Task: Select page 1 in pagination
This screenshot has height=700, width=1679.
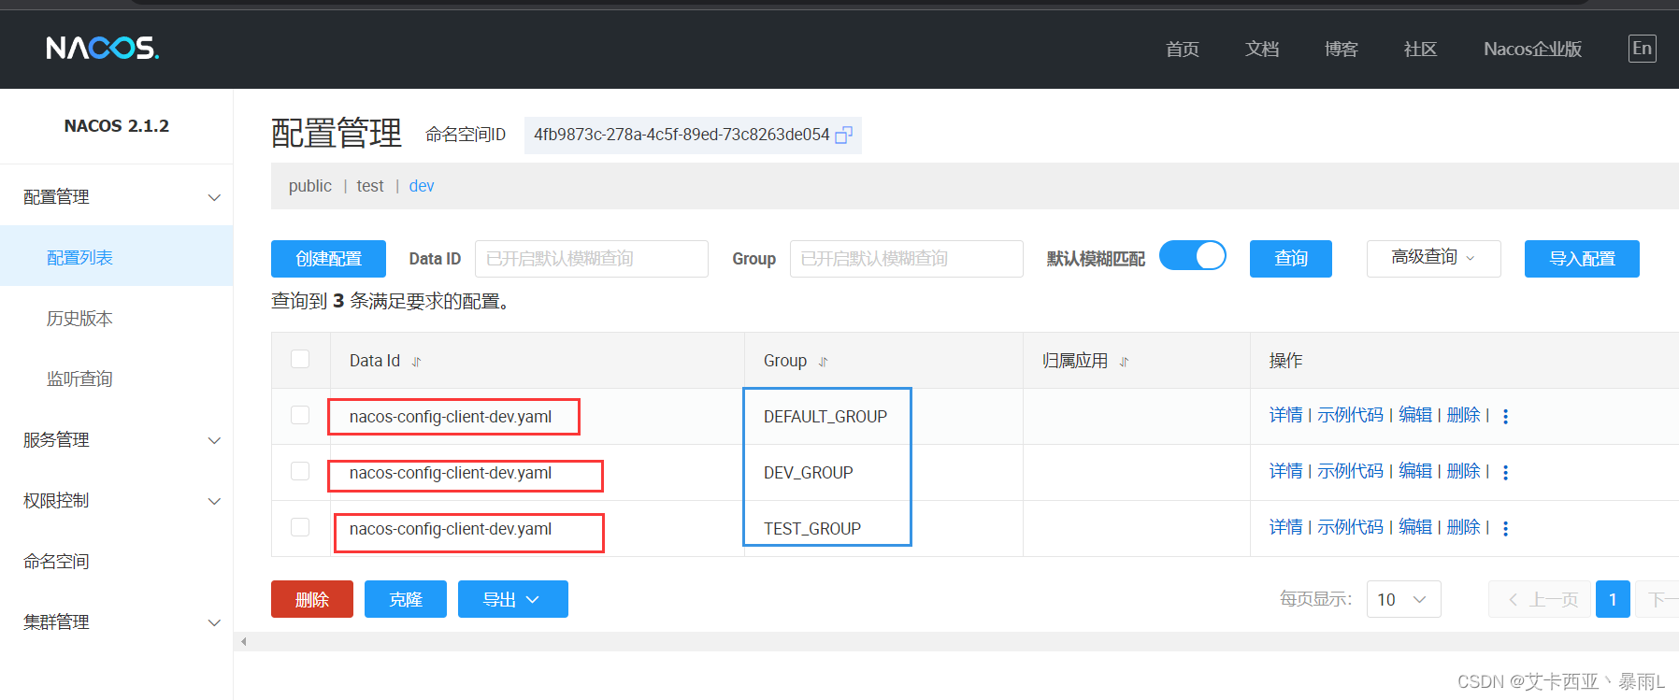Action: coord(1613,599)
